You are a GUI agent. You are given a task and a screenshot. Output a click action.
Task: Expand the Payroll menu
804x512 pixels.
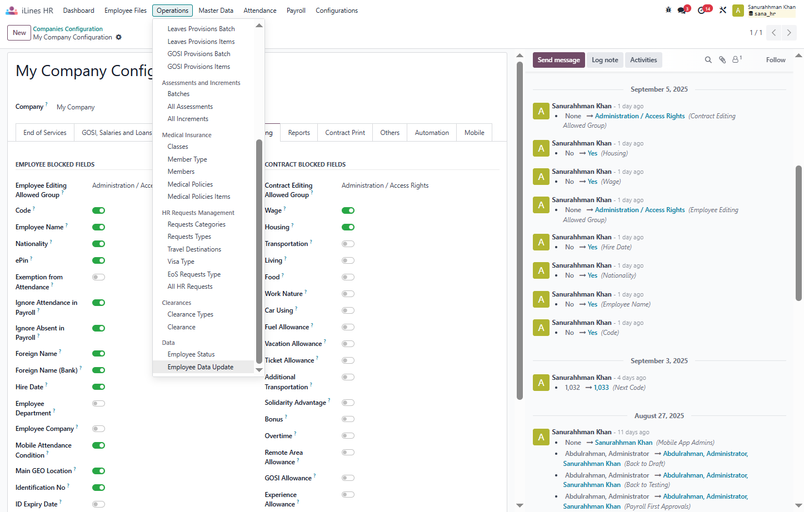tap(296, 11)
